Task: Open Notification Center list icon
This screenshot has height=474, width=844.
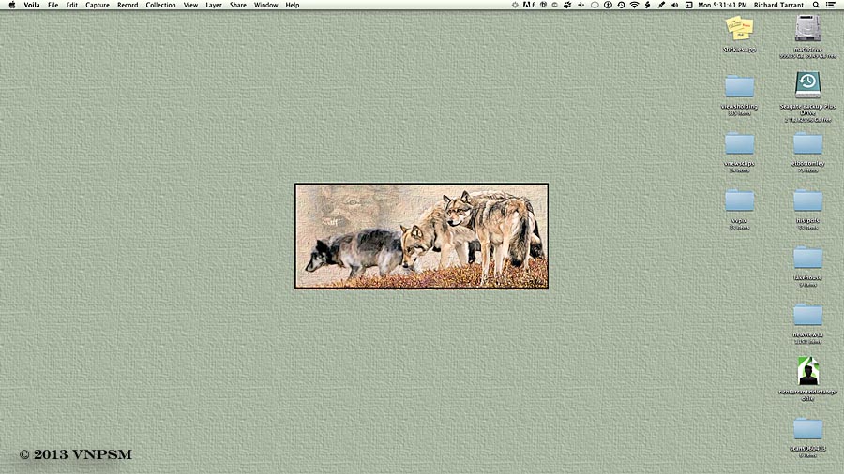Action: tap(831, 5)
